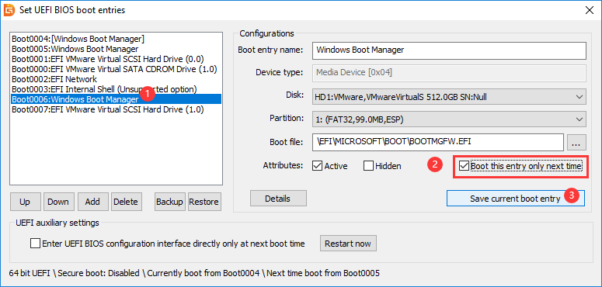Screen dimensions: 602x287
Task: Restore boot entries from backup
Action: 204,202
